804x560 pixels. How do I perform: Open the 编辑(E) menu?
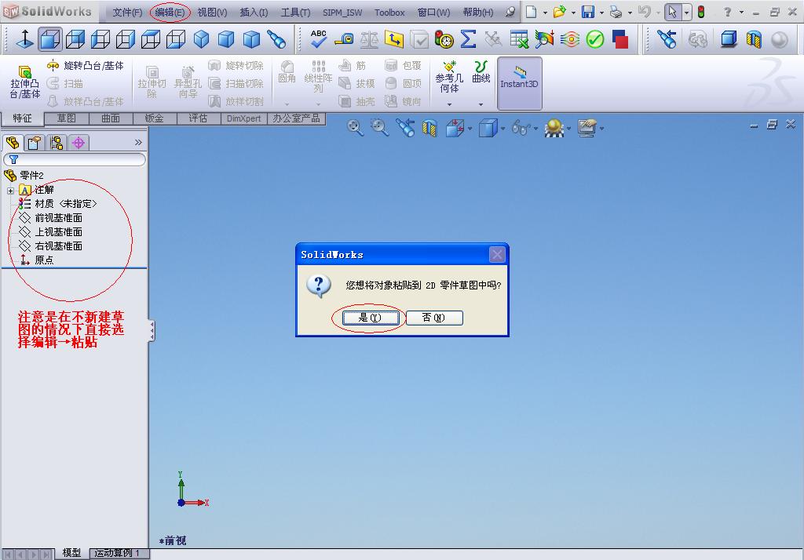coord(170,13)
